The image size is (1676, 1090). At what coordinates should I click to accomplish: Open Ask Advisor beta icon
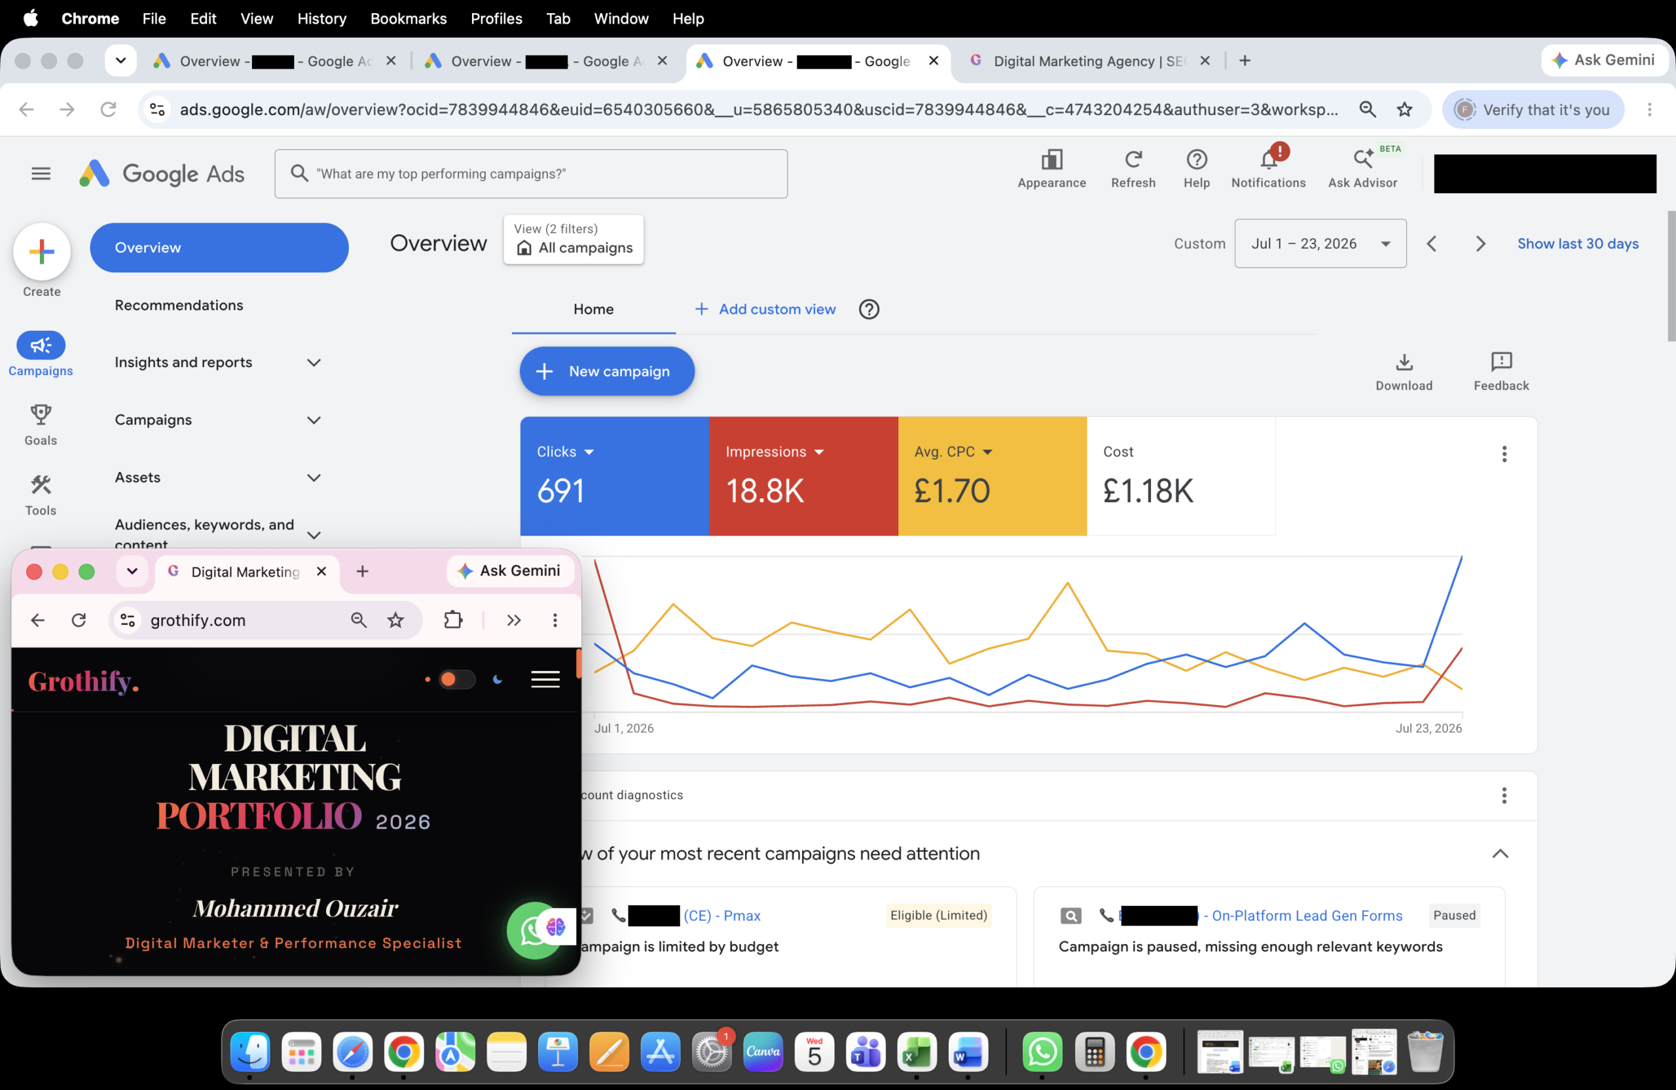tap(1362, 160)
